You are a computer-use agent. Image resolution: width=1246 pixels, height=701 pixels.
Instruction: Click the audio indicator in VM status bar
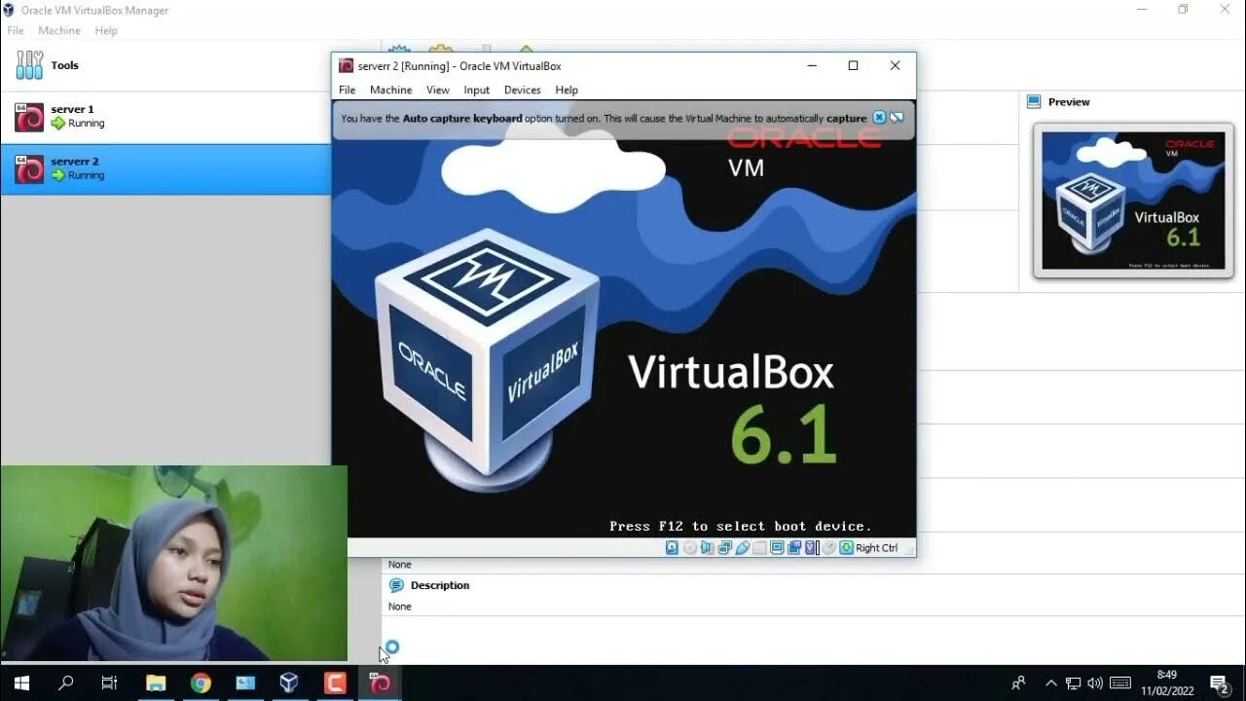pyautogui.click(x=707, y=548)
